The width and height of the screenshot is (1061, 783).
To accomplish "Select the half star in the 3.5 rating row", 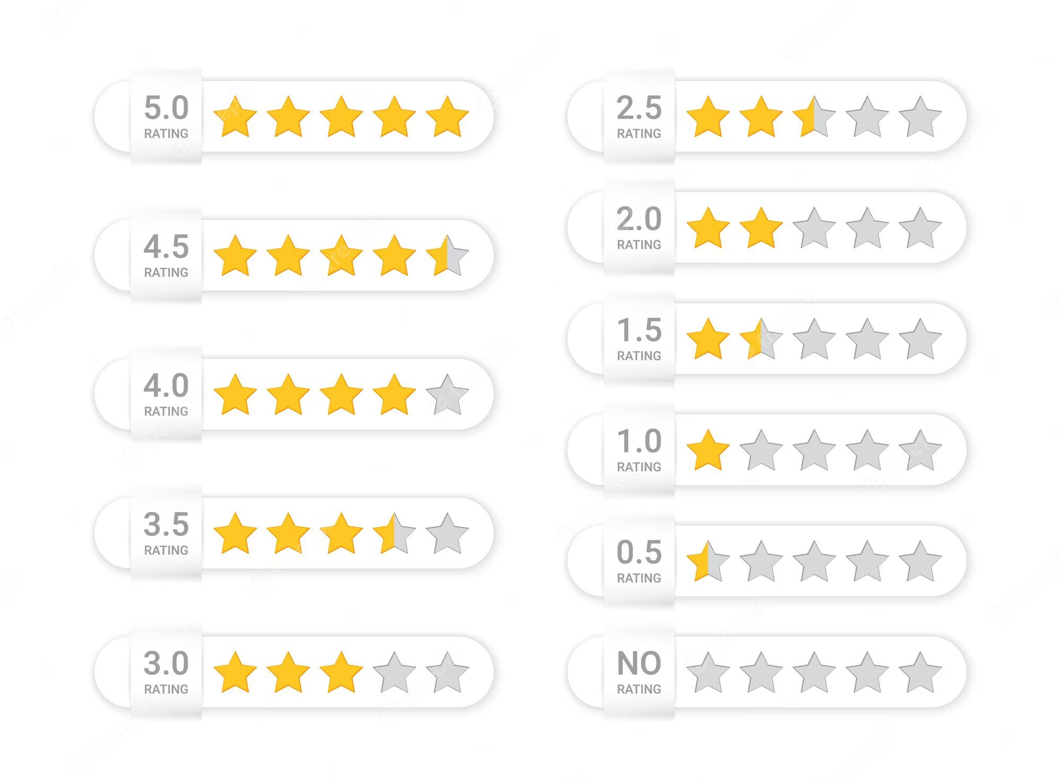I will [x=394, y=534].
